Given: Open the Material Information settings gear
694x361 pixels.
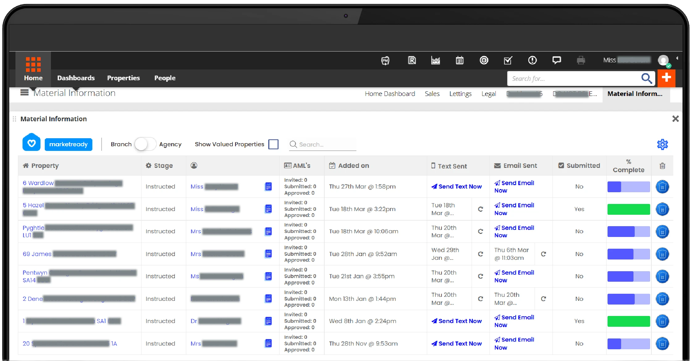Looking at the screenshot, I should [x=662, y=144].
